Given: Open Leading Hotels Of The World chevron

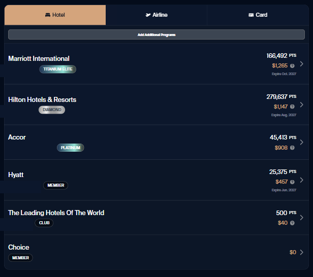Looking at the screenshot, I should pyautogui.click(x=301, y=218).
